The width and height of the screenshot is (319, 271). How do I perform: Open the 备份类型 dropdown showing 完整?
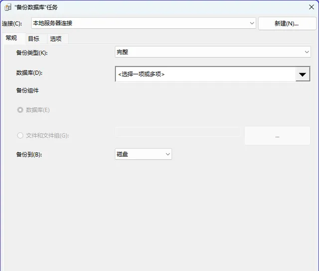point(213,52)
